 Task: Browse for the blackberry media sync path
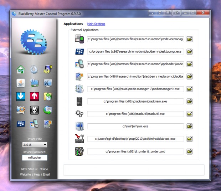(190, 76)
